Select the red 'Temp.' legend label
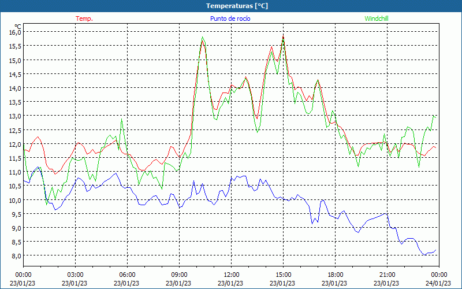 coord(84,18)
